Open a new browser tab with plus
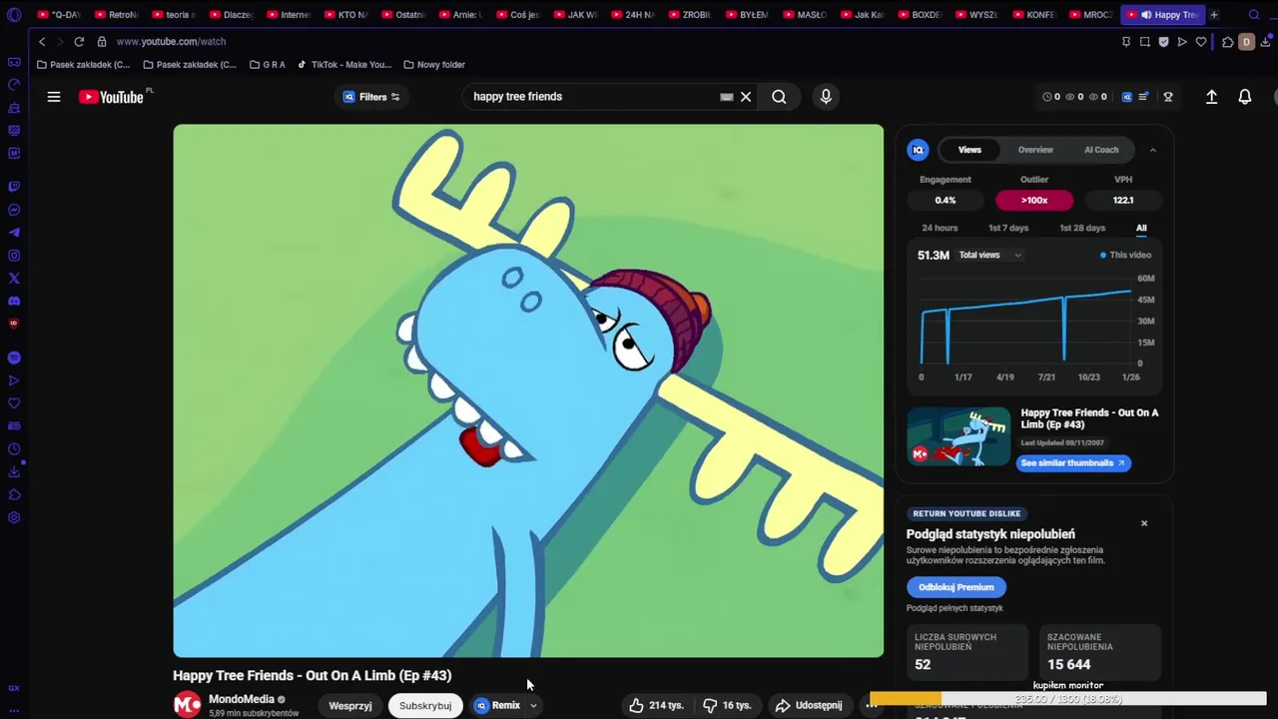Viewport: 1278px width, 719px height. point(1214,15)
